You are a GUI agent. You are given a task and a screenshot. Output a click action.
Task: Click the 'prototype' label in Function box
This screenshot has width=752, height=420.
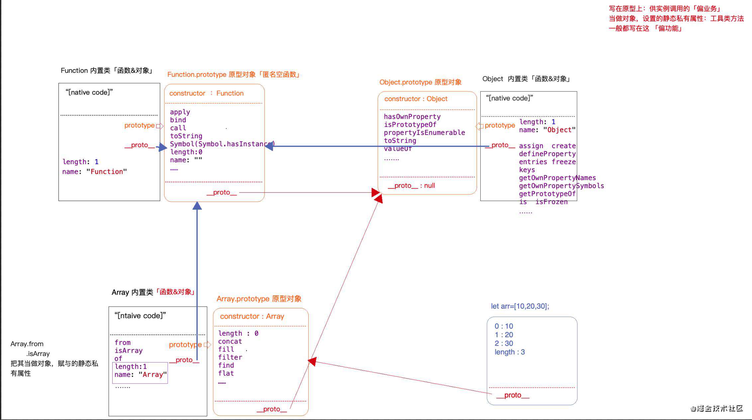point(140,125)
